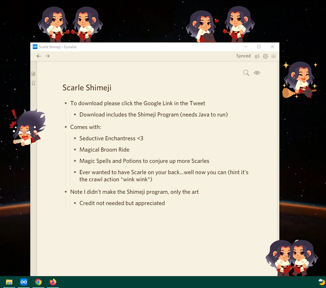
Task: Click the bullet next to 'Comes with:'
Action: click(66, 127)
